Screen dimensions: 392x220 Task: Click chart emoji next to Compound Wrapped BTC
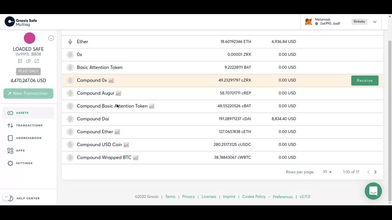click(136, 158)
